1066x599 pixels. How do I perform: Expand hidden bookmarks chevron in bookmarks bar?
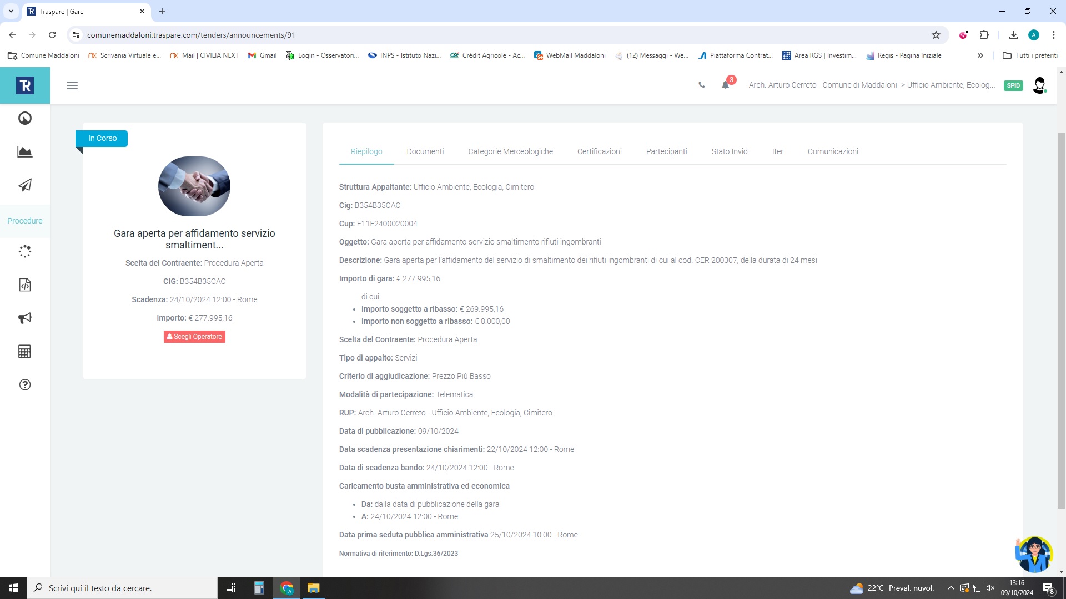[980, 55]
